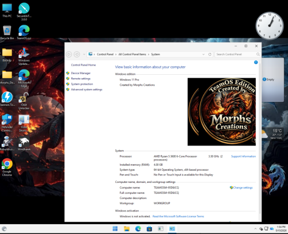The image size is (288, 234).
Task: Select IObit Unlocker desktop shortcut
Action: (x=24, y=101)
